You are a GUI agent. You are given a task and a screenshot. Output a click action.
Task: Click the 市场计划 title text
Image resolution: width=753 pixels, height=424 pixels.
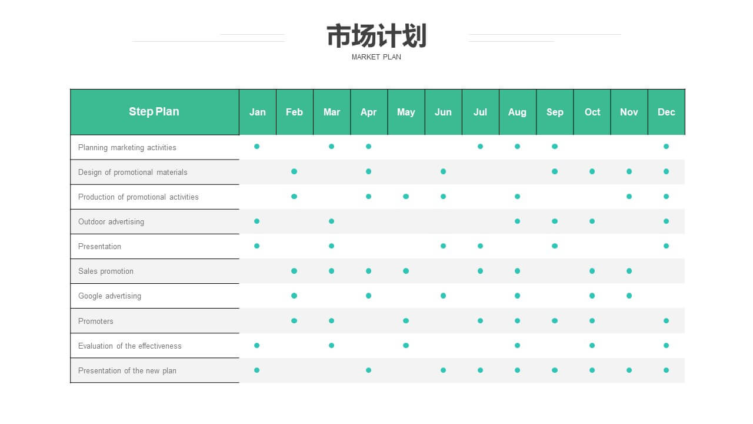376,36
